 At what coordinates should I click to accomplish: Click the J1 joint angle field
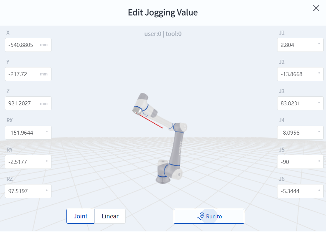tap(297, 45)
